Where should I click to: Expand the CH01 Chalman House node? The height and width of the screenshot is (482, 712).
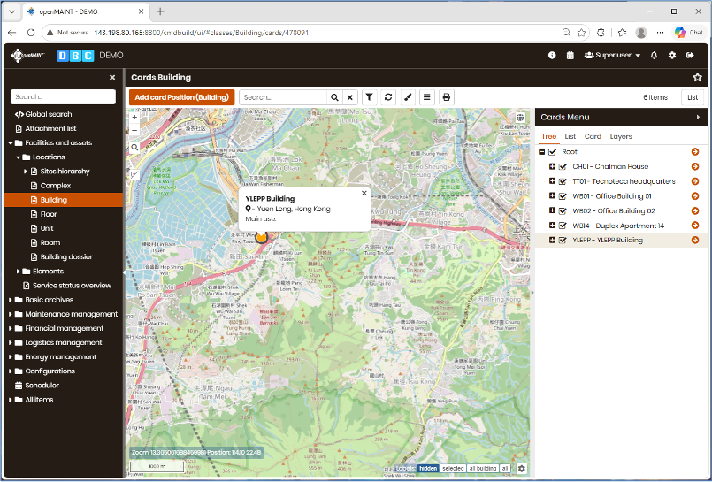pyautogui.click(x=552, y=166)
